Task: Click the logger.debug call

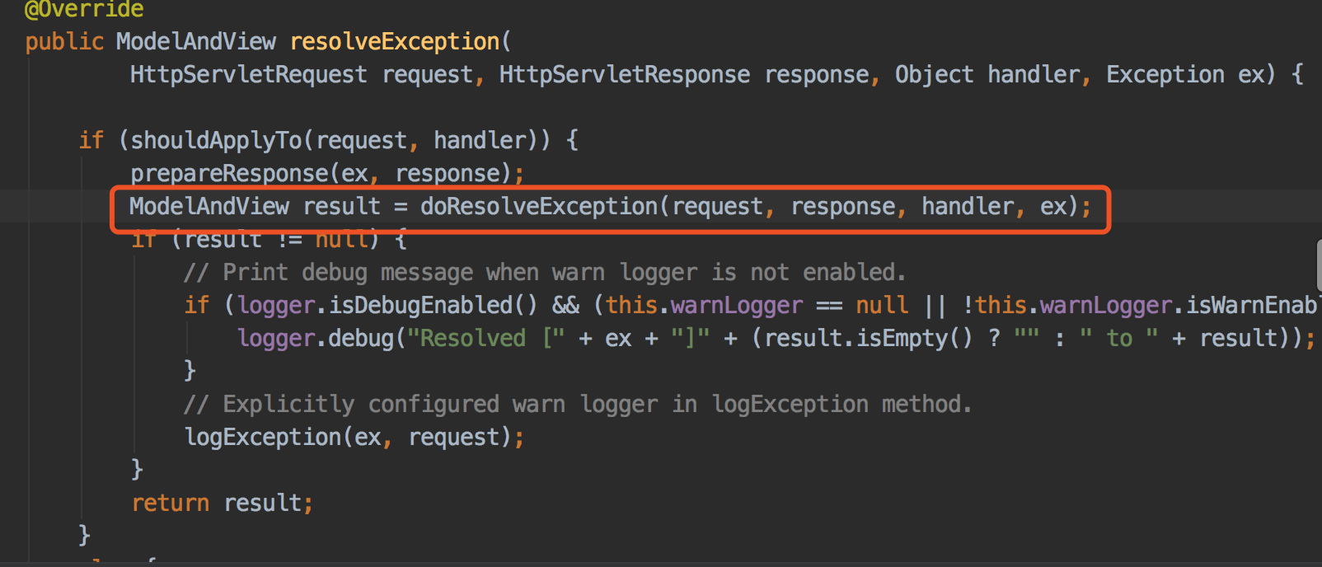Action: coord(316,338)
